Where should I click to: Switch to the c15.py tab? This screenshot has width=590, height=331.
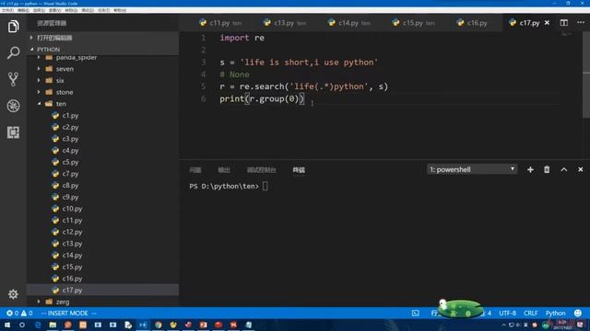click(x=413, y=23)
